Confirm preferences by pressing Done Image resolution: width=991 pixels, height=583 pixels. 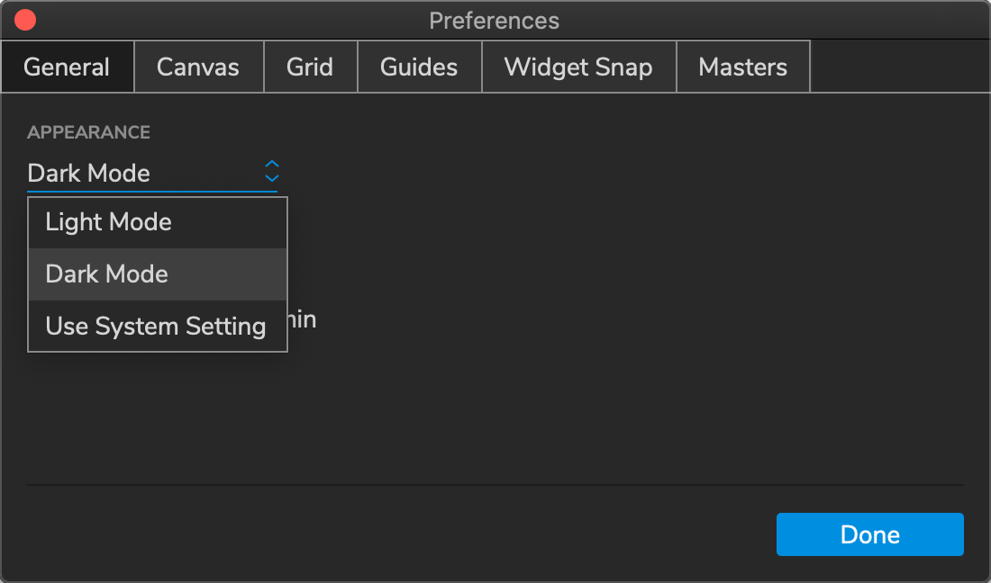(x=868, y=534)
